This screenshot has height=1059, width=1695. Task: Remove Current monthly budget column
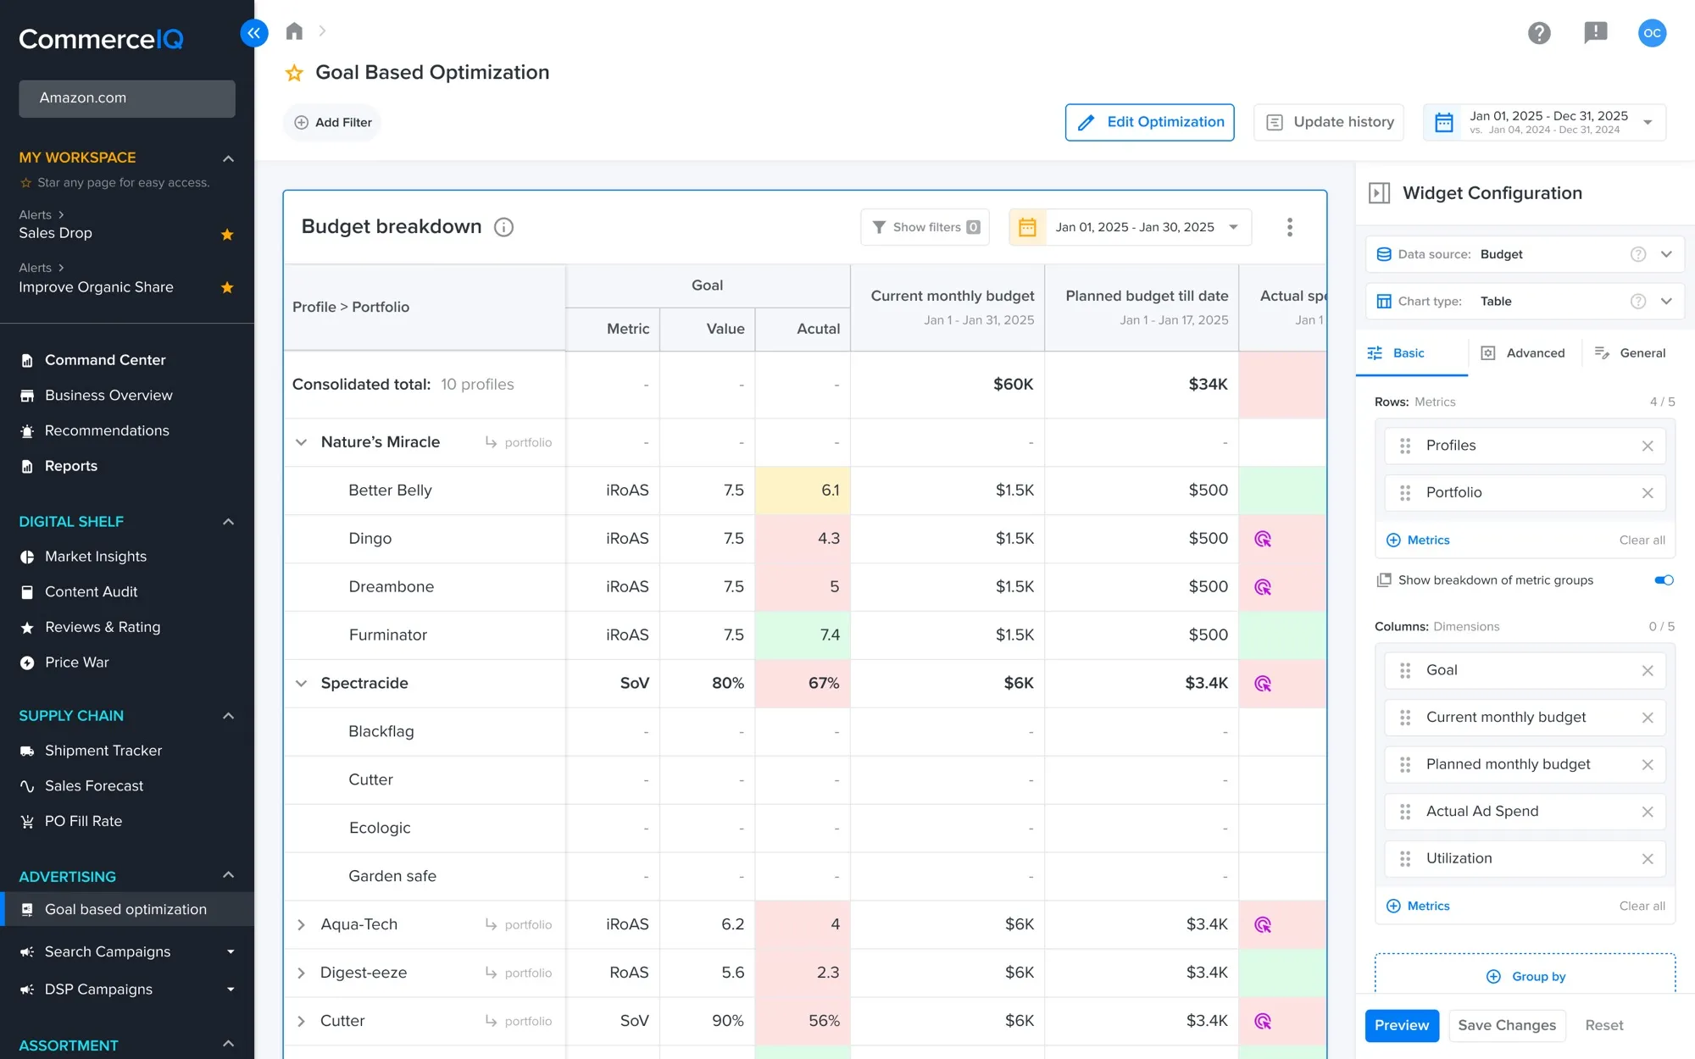coord(1648,718)
